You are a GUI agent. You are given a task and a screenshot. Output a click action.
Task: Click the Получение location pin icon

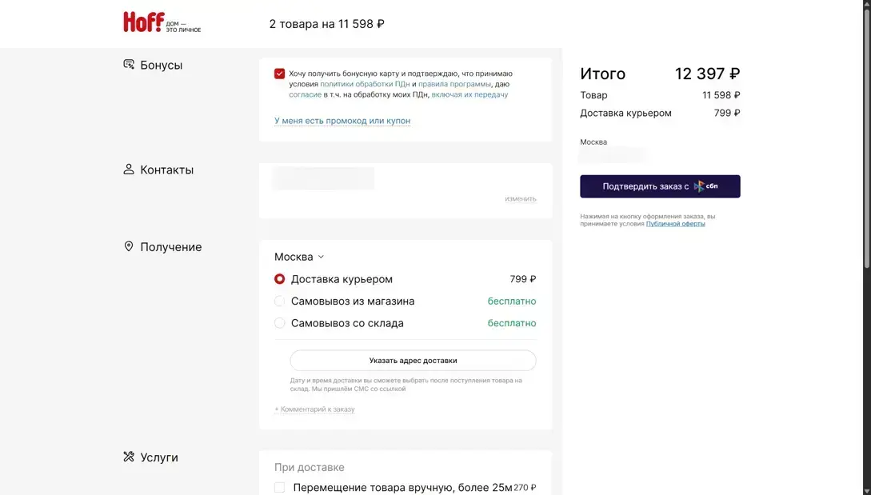[x=129, y=247]
